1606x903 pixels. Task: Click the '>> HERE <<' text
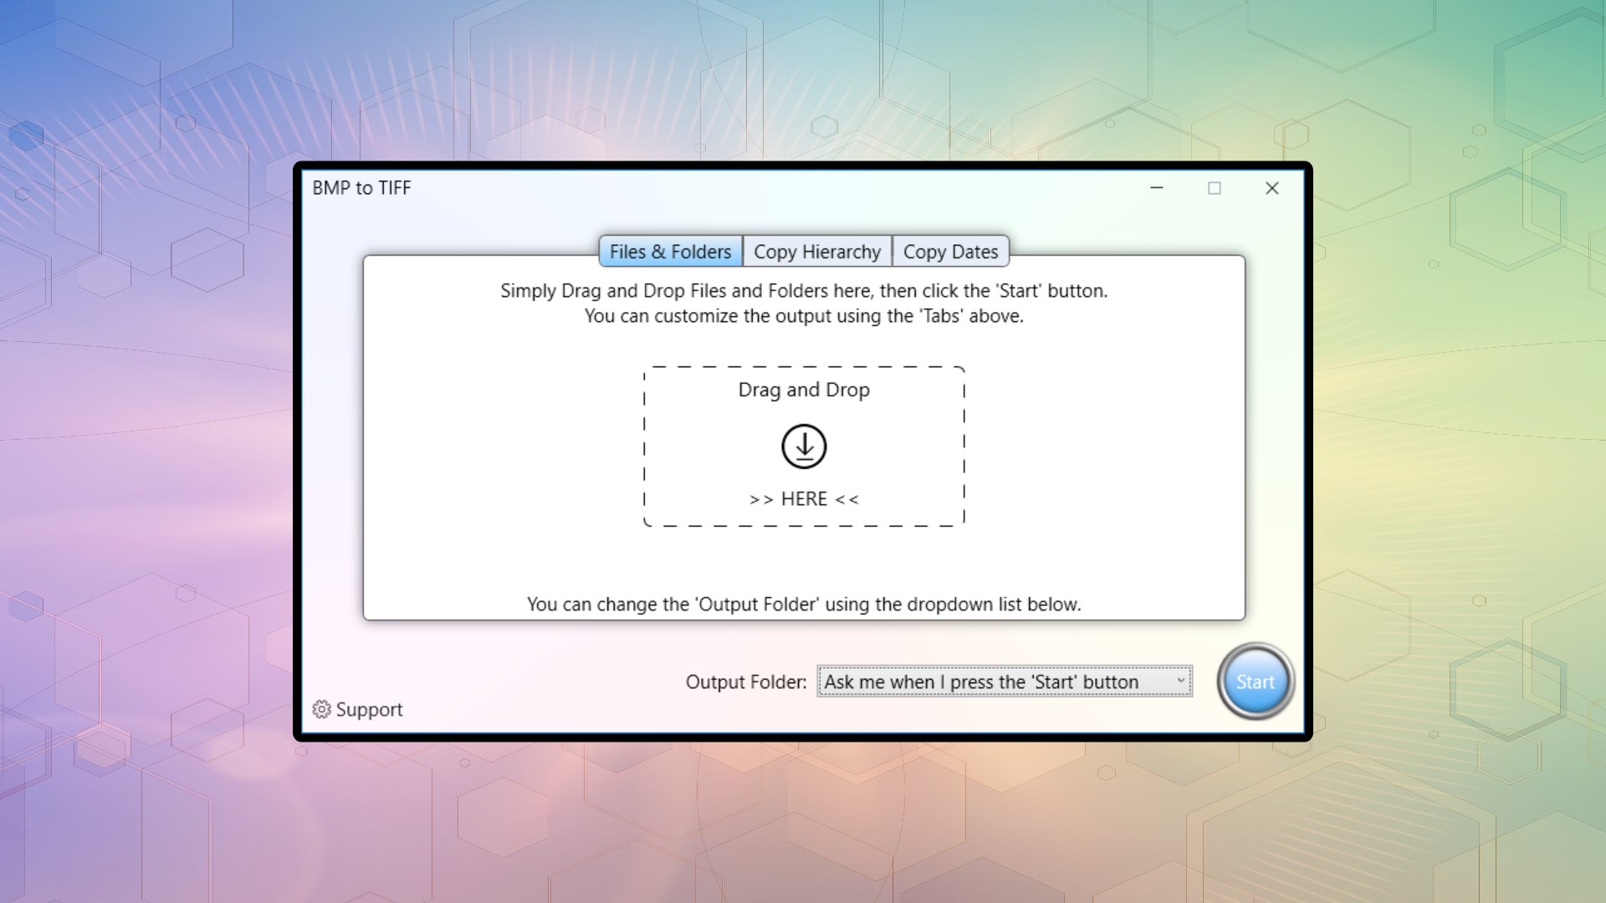[x=804, y=499]
